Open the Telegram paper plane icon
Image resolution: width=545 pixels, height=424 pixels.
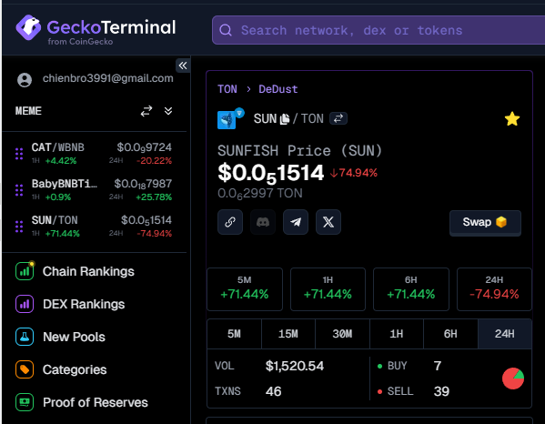tap(296, 222)
